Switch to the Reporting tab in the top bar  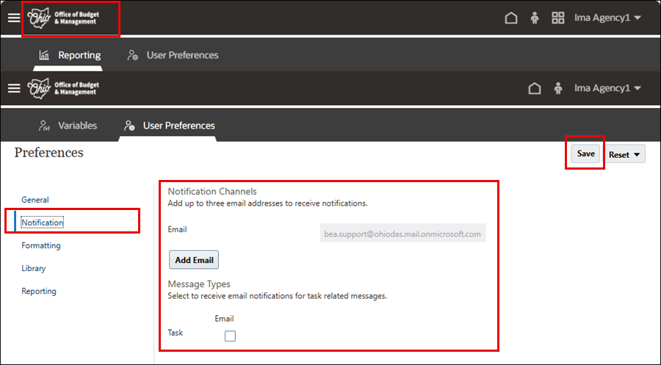70,55
